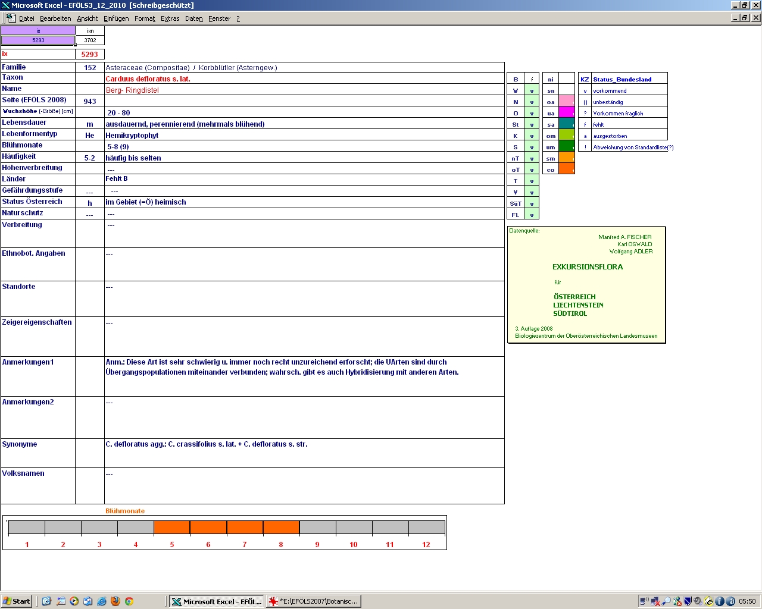Click the orange bloom bar for month 8
762x609 pixels.
(281, 528)
